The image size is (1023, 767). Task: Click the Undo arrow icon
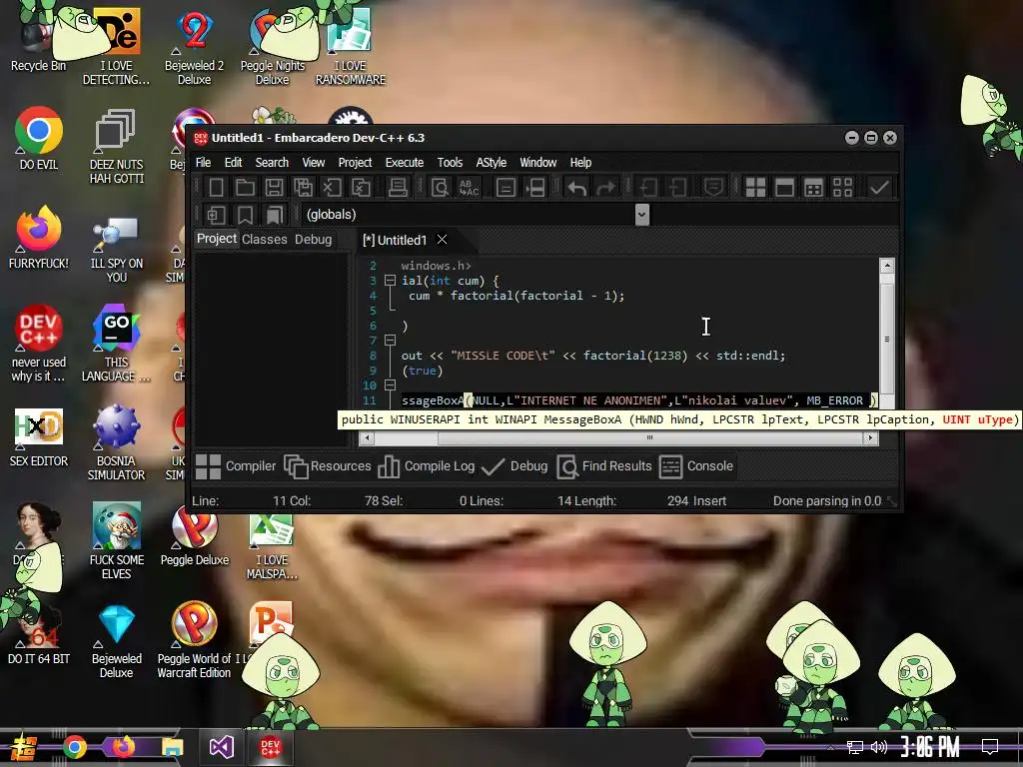576,188
